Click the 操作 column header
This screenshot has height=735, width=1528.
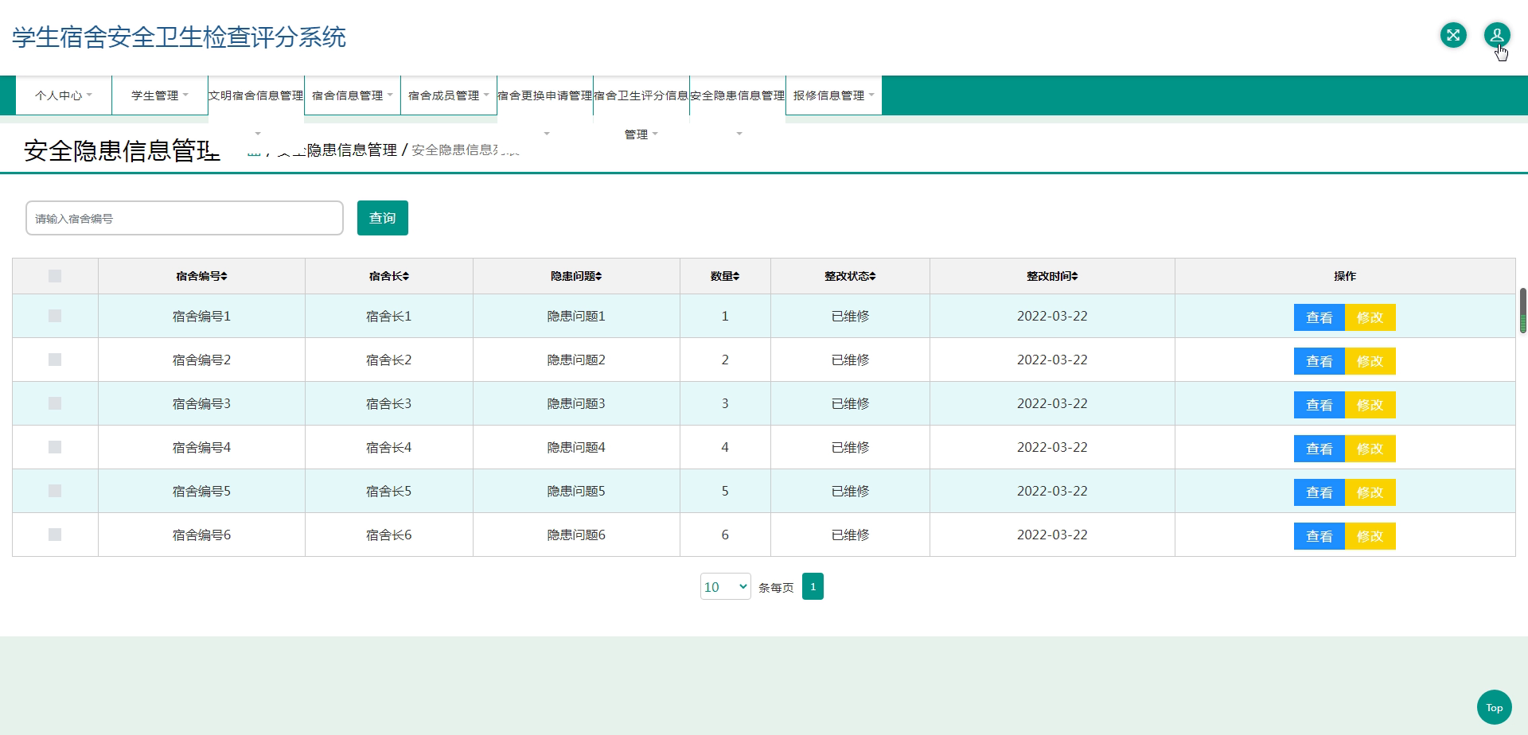(1345, 276)
